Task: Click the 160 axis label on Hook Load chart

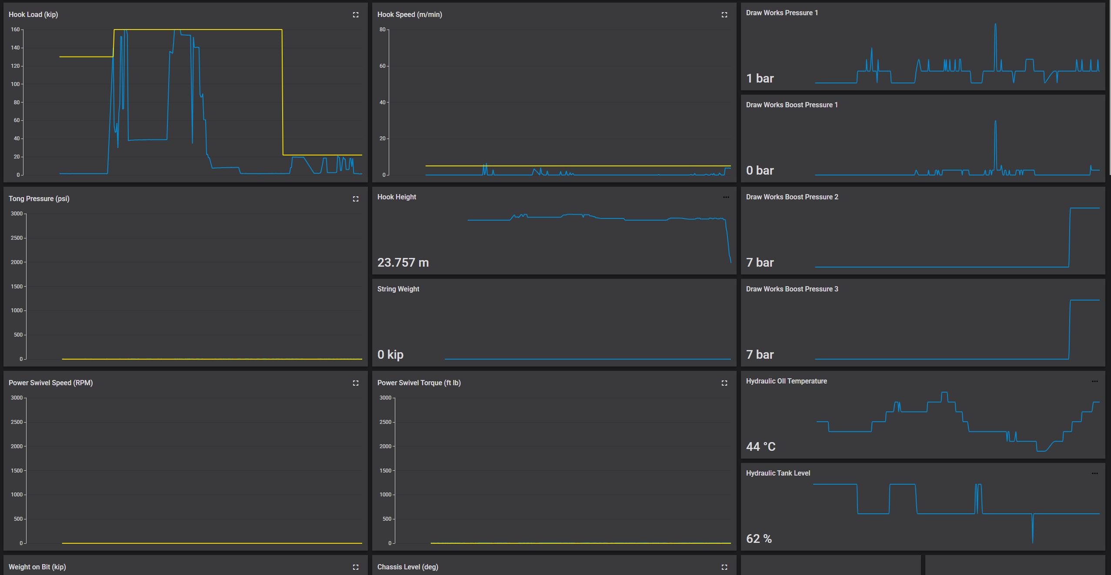Action: [x=15, y=30]
